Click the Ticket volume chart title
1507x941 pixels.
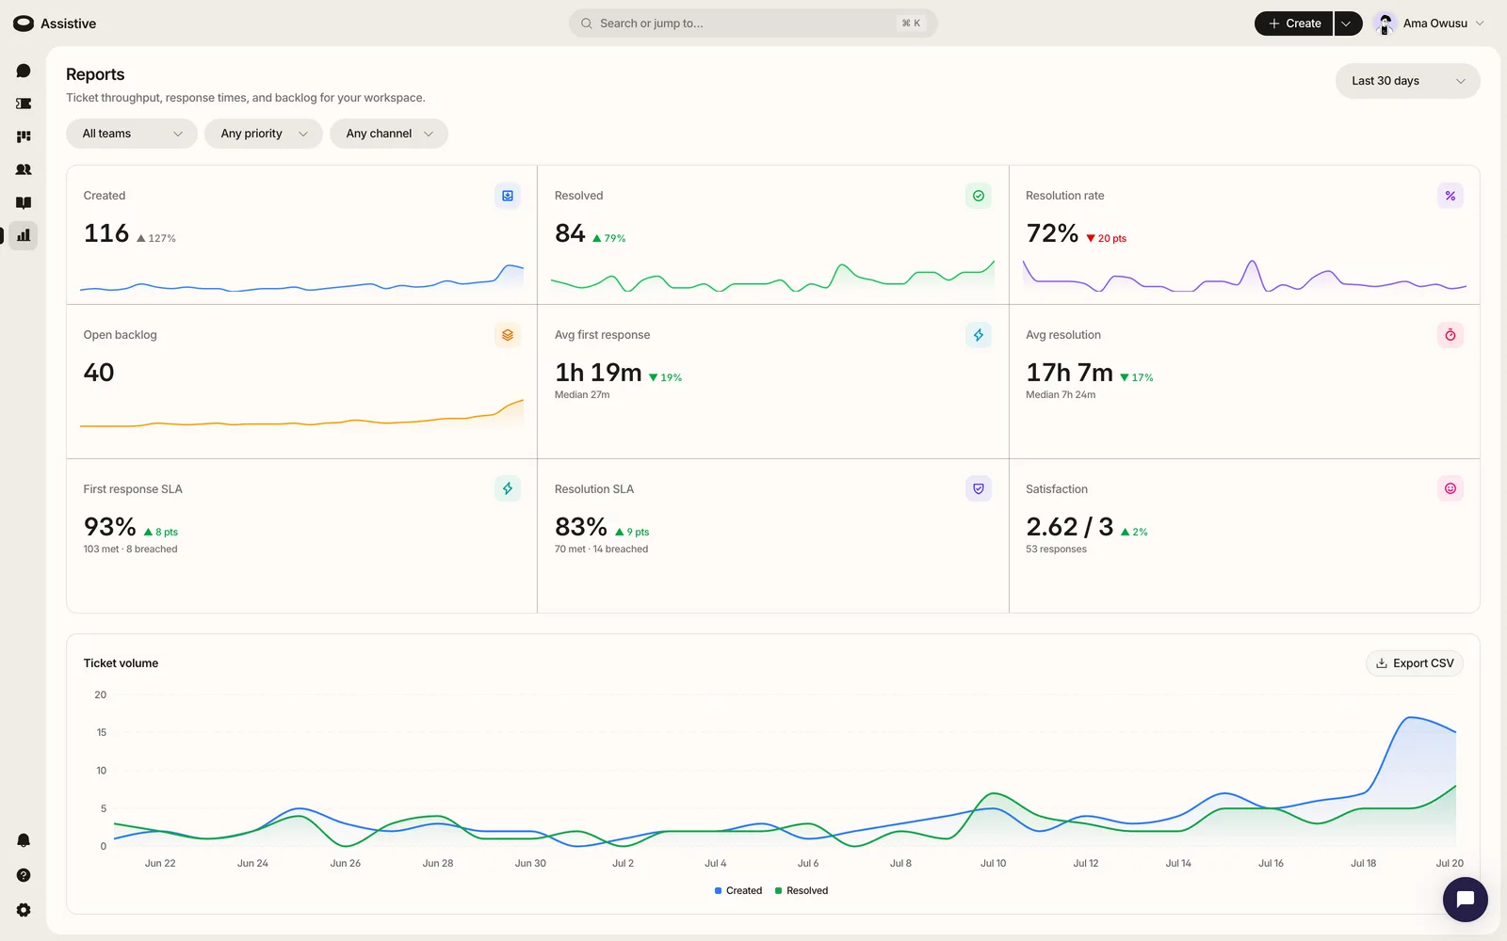tap(121, 663)
